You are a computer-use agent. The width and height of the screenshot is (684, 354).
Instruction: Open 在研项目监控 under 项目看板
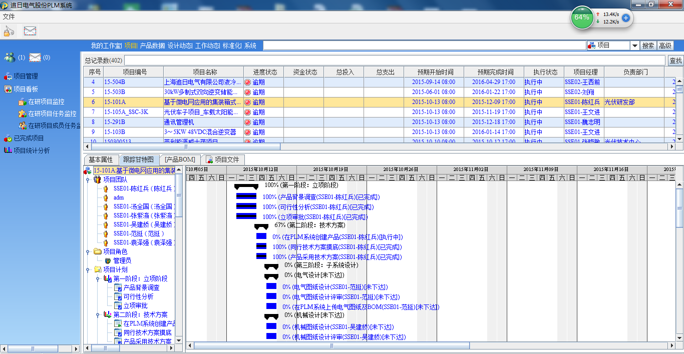point(46,101)
